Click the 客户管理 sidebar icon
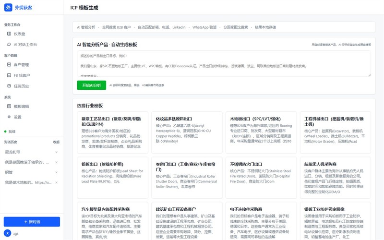 point(9,65)
